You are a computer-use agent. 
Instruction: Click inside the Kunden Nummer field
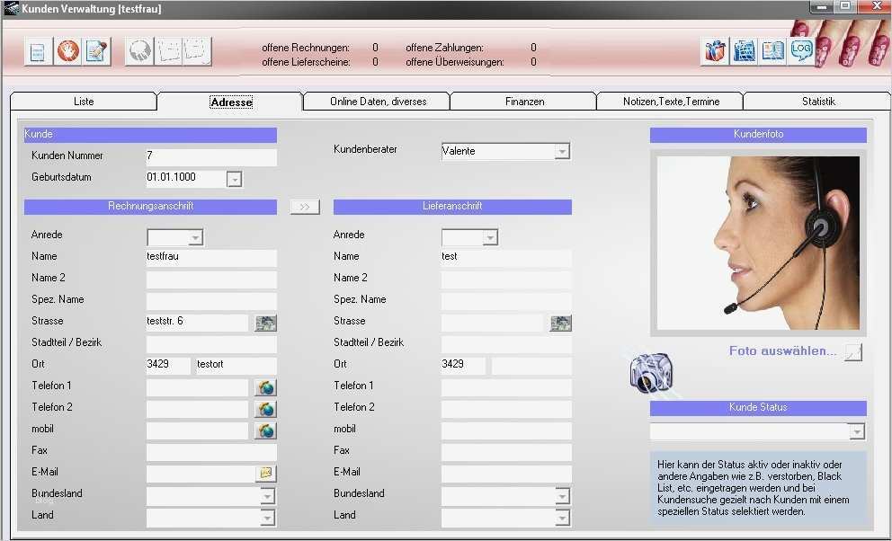[x=210, y=155]
